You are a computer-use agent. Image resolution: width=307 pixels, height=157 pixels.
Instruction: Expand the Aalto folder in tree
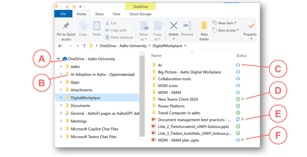[x=61, y=66]
